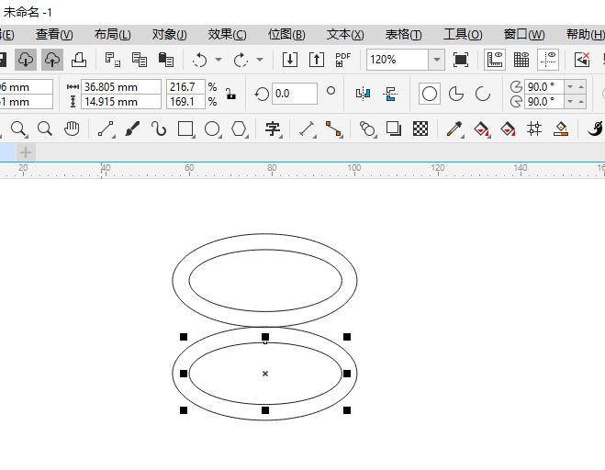Click the Publish to PDF icon
Image resolution: width=605 pixels, height=470 pixels.
[x=342, y=60]
